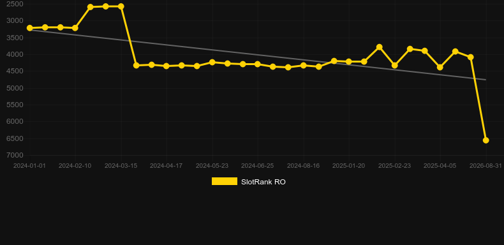Viewport: 504px width, 245px height.
Task: Select the data point above 2024-08-16
Action: [303, 65]
